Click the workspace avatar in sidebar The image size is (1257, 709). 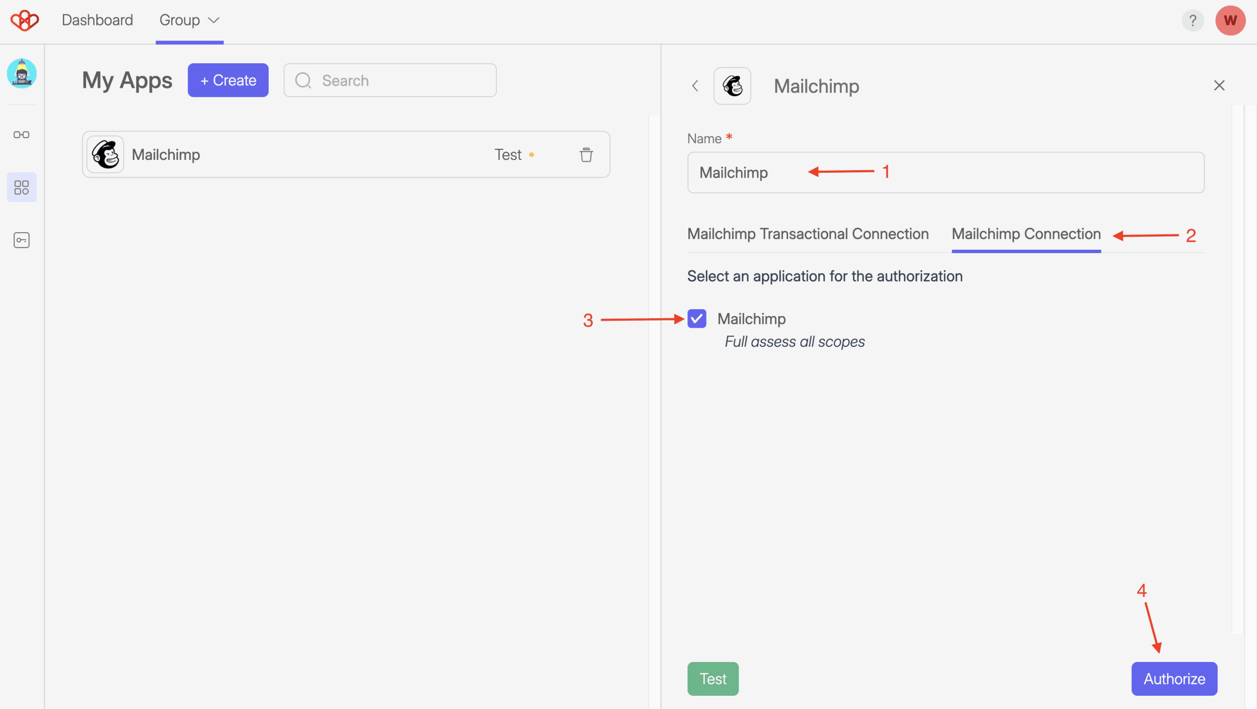[22, 74]
